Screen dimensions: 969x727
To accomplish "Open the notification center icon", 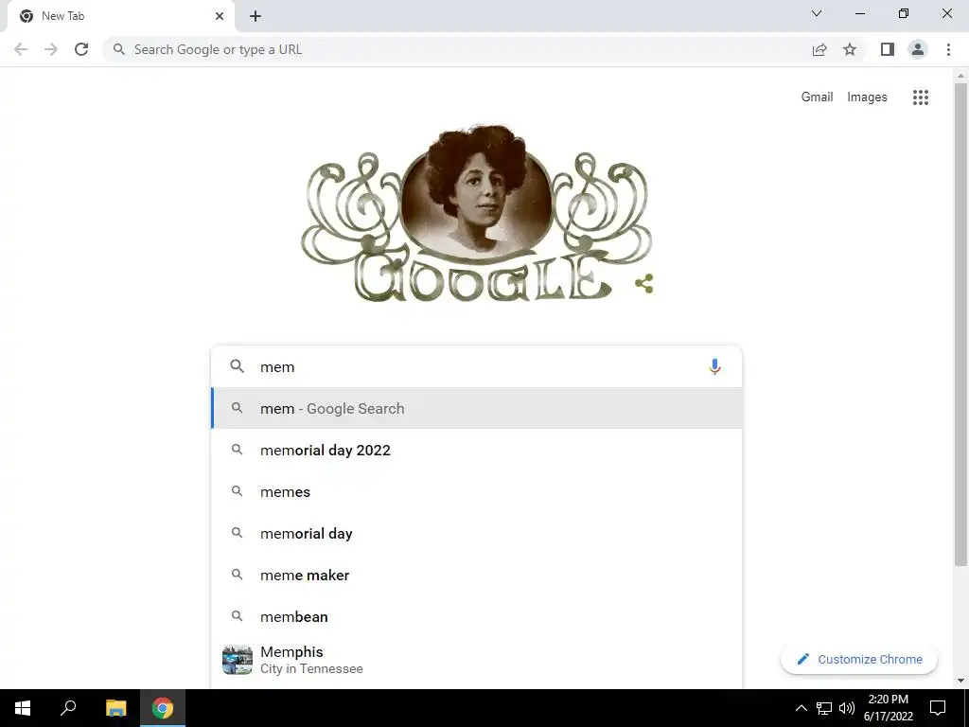I will pyautogui.click(x=938, y=708).
